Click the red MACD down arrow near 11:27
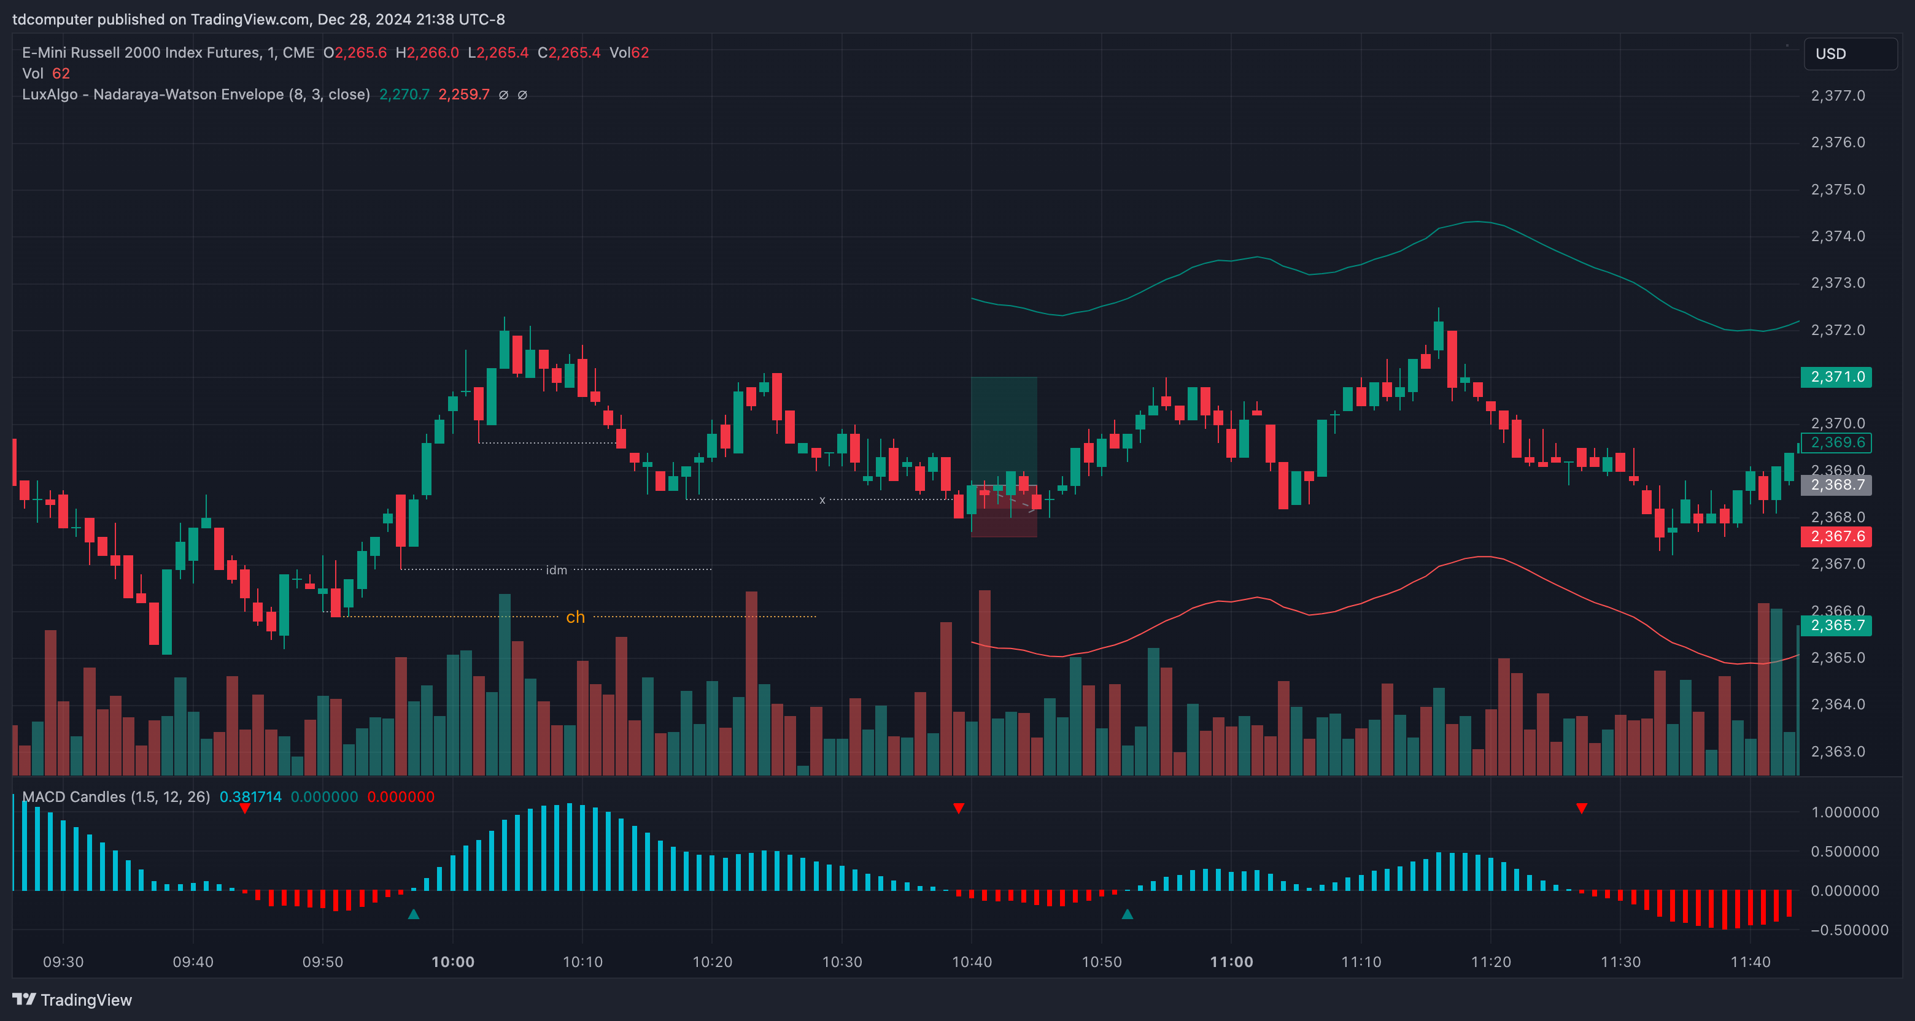The height and width of the screenshot is (1021, 1915). coord(1581,807)
